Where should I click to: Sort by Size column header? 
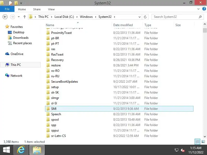point(184,25)
